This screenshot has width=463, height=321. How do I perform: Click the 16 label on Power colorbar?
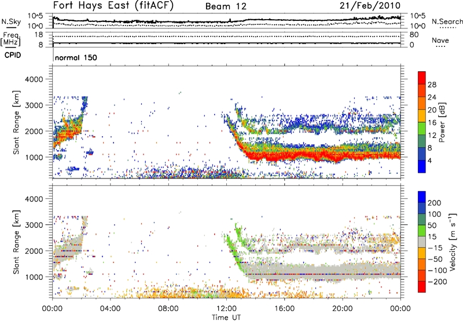(x=432, y=123)
